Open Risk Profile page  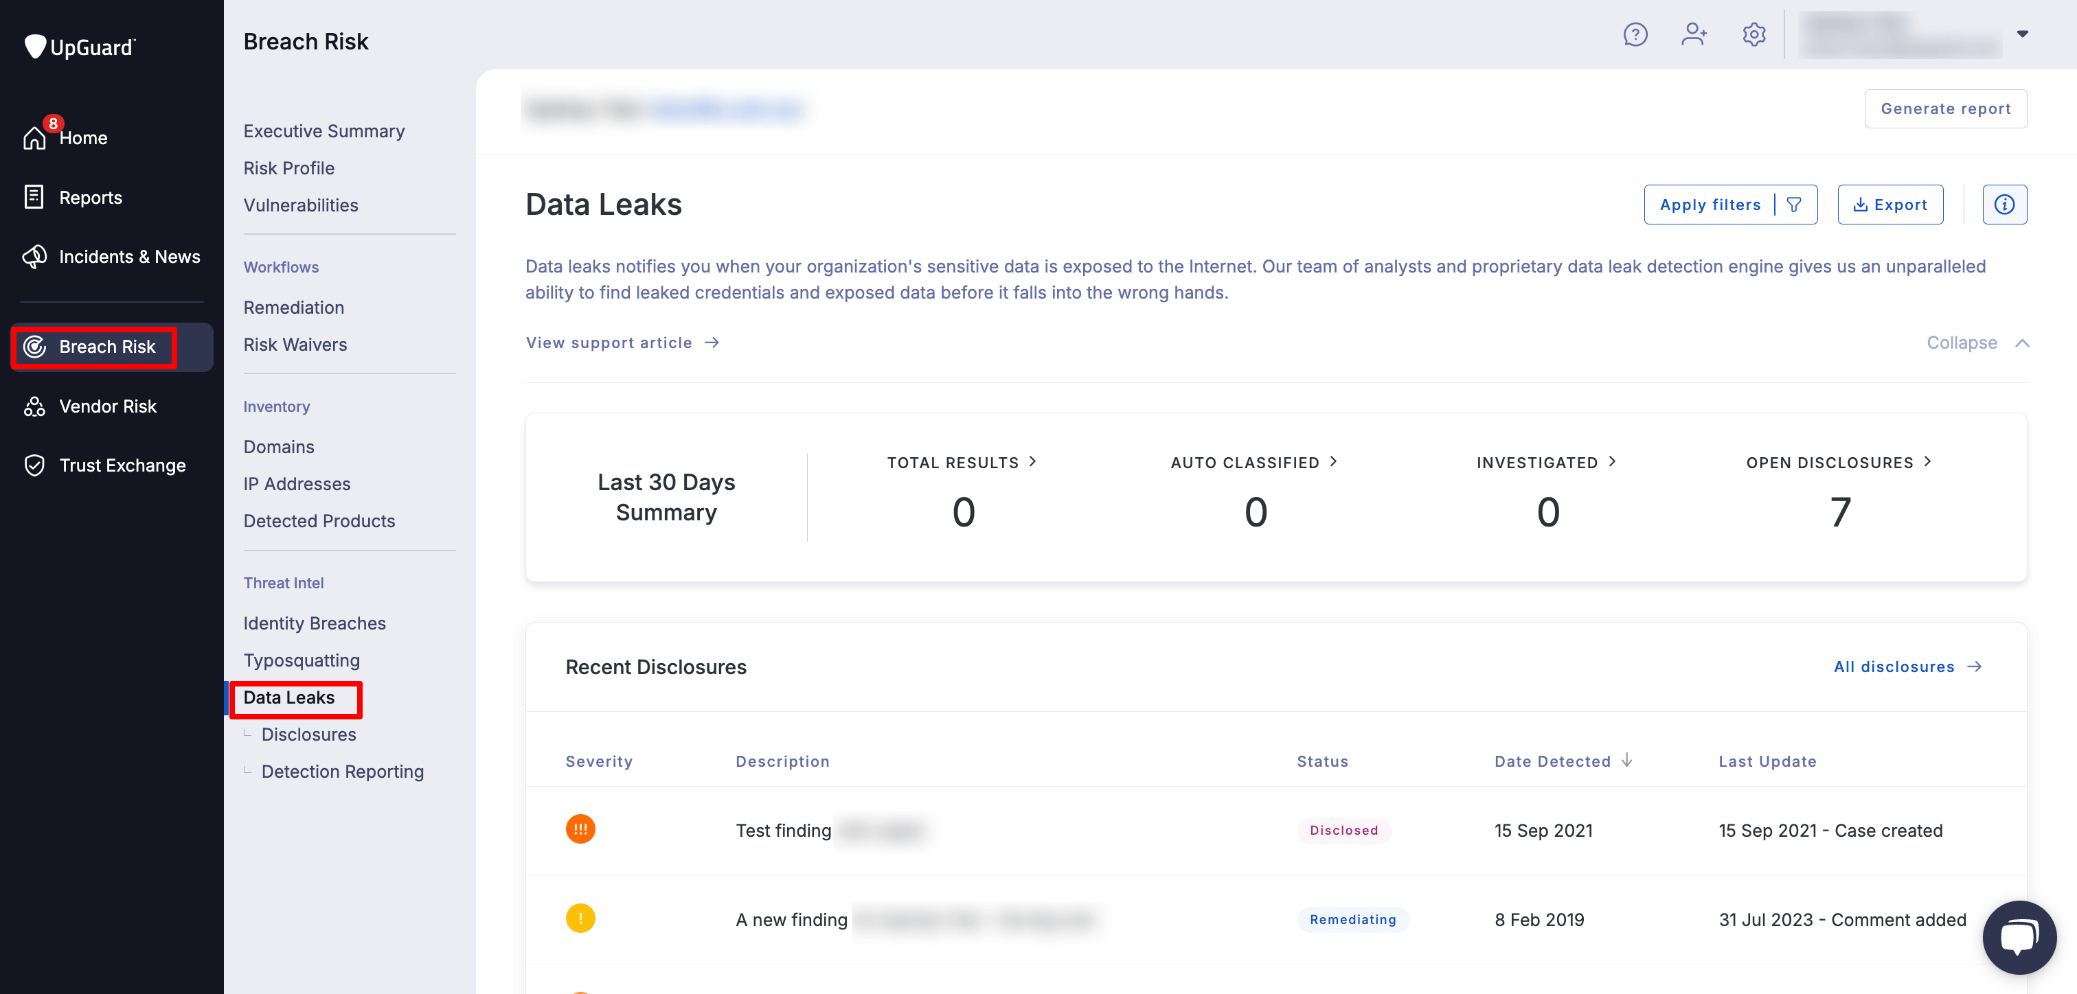click(x=288, y=167)
